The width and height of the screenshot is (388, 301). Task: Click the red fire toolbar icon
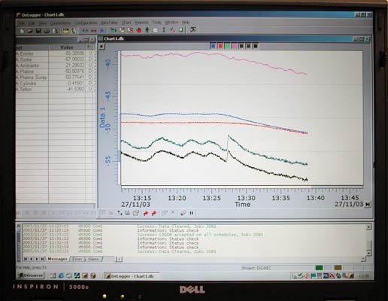click(x=138, y=30)
